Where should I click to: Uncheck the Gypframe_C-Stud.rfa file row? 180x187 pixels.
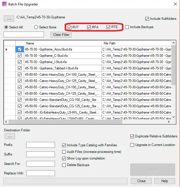pyautogui.click(x=20, y=56)
